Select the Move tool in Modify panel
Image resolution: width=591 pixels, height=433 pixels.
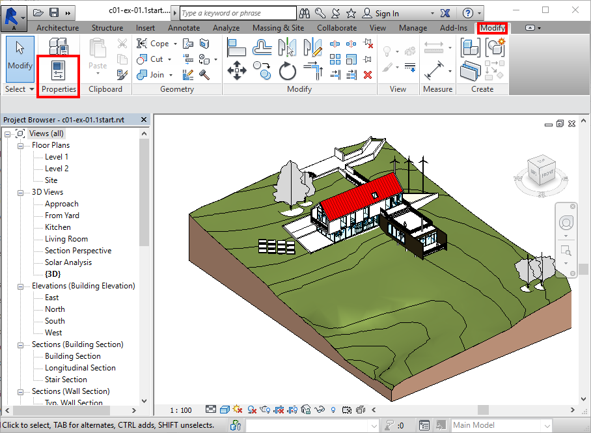pyautogui.click(x=236, y=70)
